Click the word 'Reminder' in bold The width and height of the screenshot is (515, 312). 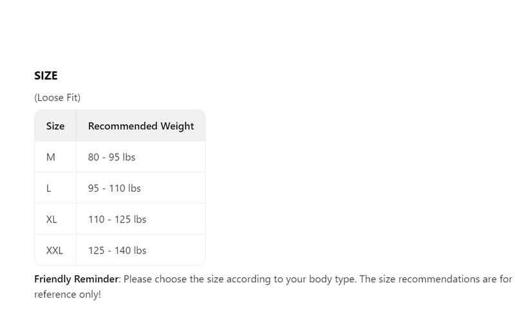[x=96, y=279]
